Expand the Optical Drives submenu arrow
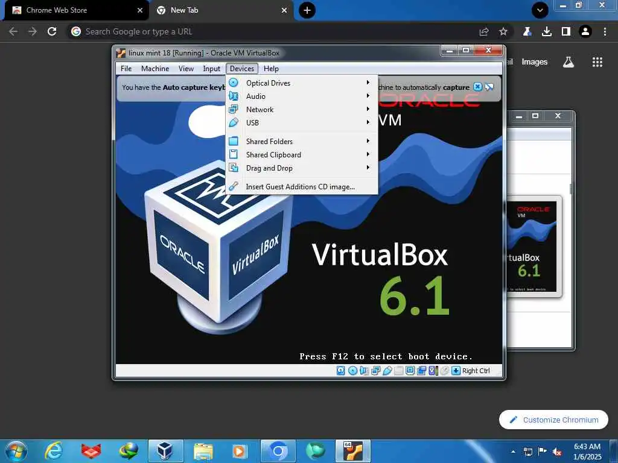 point(368,82)
